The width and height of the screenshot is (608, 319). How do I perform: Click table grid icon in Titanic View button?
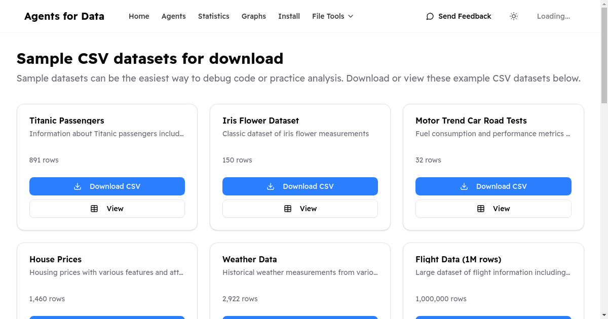tap(94, 209)
